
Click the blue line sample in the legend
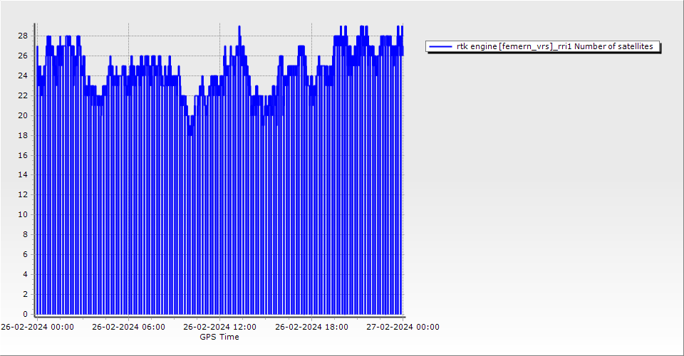pos(440,46)
